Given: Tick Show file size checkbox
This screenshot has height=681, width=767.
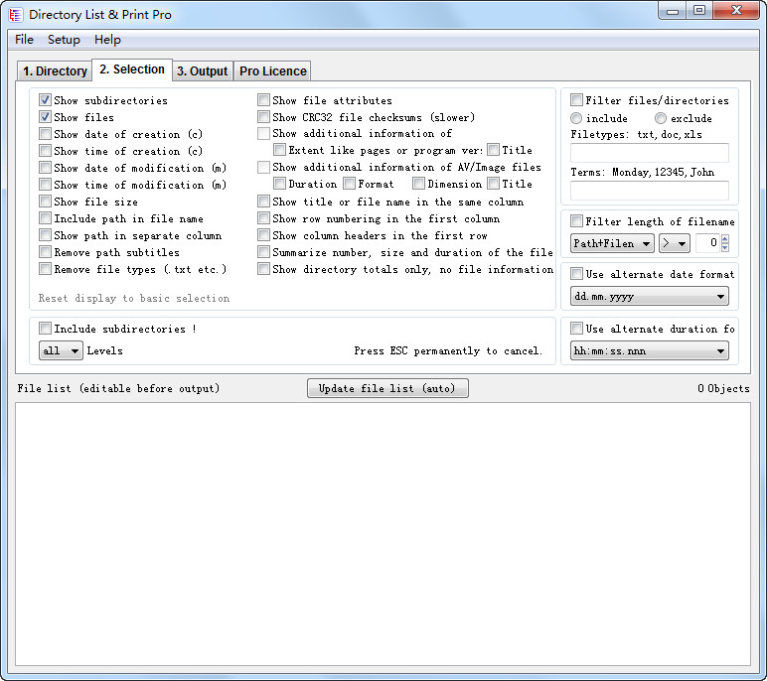Looking at the screenshot, I should pyautogui.click(x=45, y=202).
